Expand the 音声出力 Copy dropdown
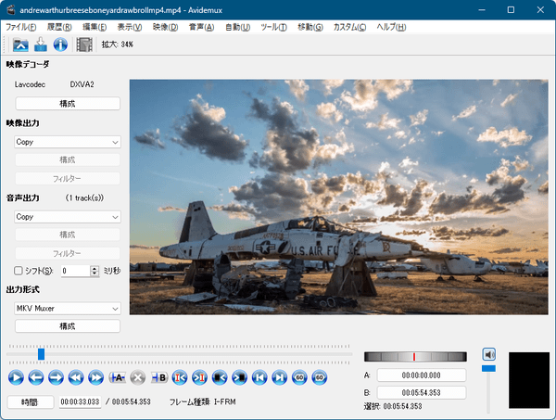Screen dimensions: 556x420 click(68, 216)
